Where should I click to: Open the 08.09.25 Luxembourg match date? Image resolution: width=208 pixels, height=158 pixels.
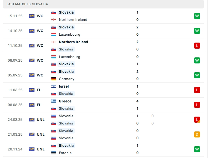(15, 60)
